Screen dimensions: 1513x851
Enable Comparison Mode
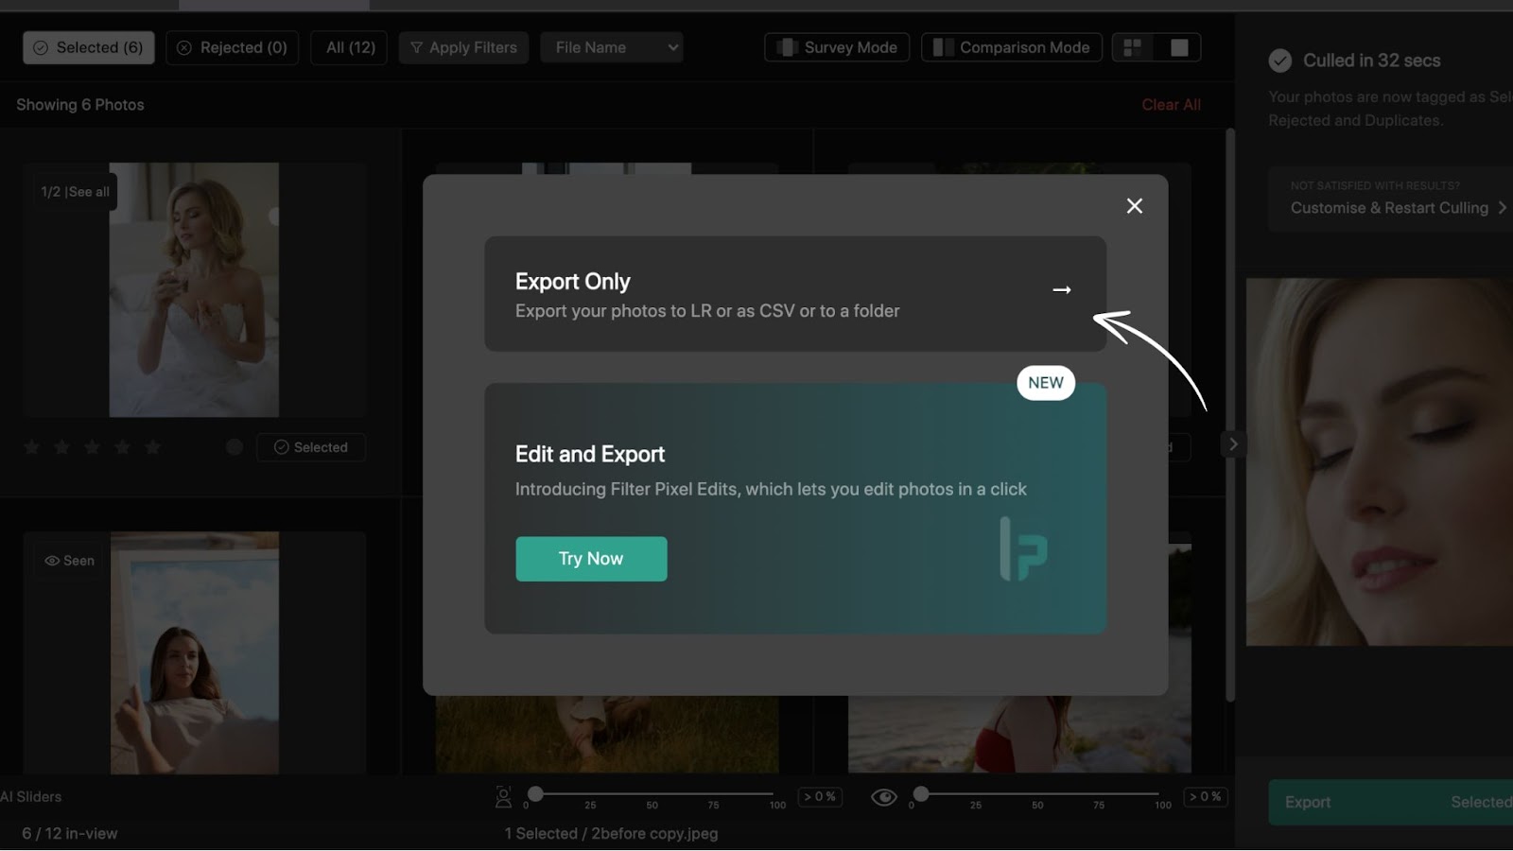click(1012, 47)
